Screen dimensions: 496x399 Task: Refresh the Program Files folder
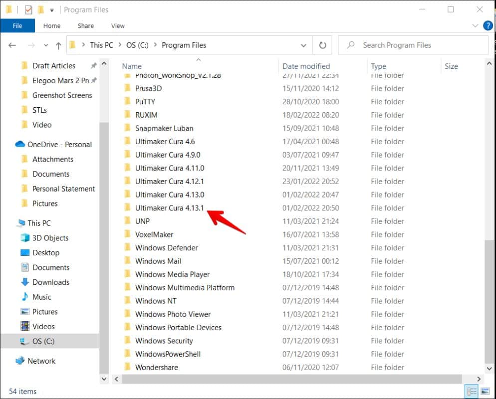[322, 45]
